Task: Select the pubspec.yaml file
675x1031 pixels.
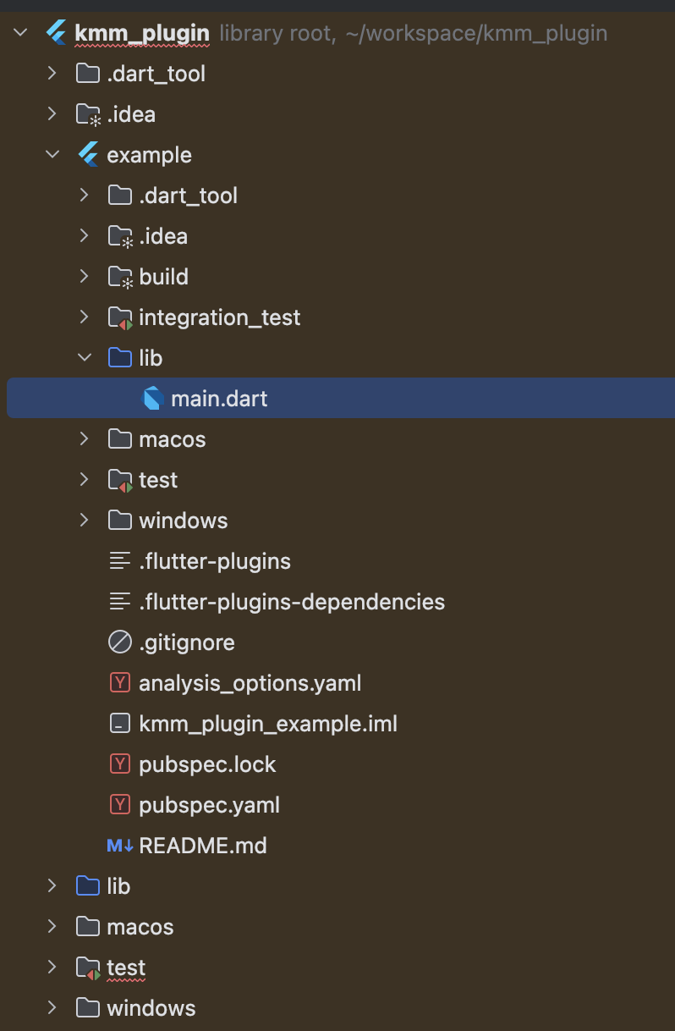Action: click(x=209, y=805)
